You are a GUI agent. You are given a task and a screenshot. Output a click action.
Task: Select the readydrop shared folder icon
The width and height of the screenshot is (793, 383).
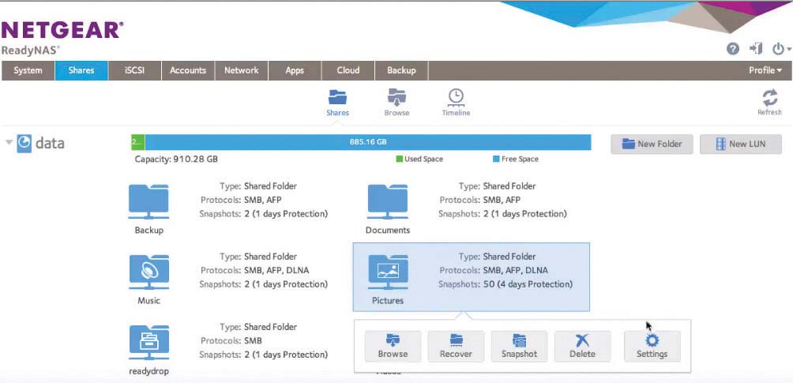pyautogui.click(x=148, y=343)
